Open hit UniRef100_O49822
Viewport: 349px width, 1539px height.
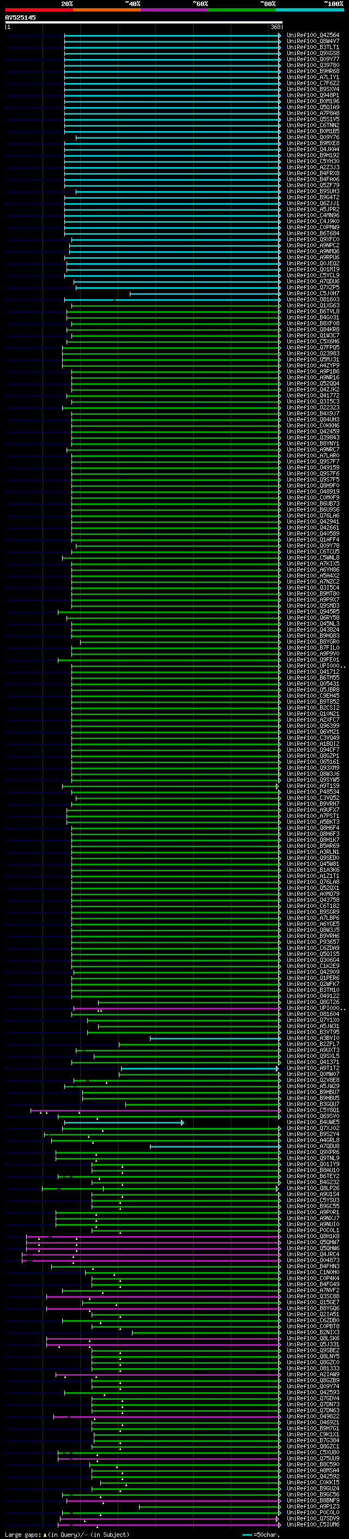(x=312, y=1417)
